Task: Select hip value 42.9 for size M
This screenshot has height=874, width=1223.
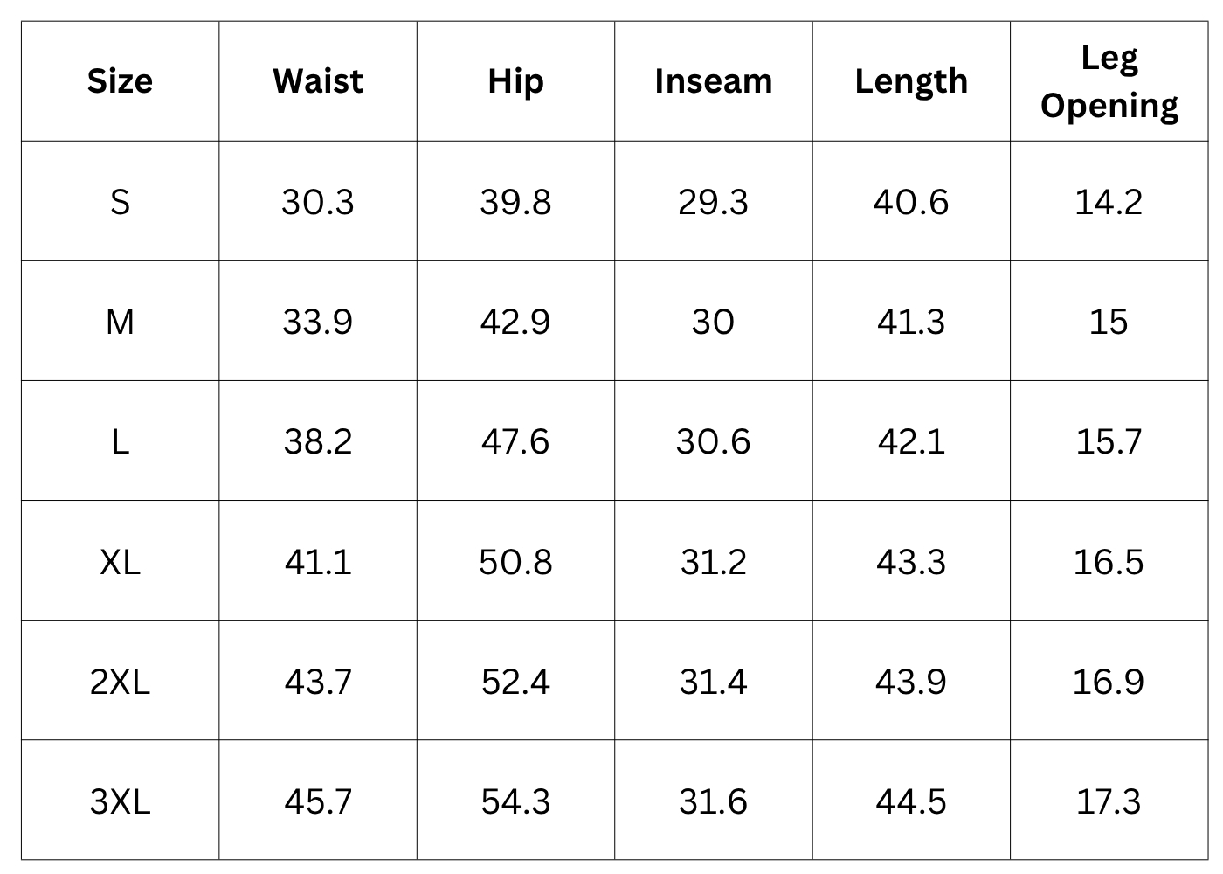Action: [515, 322]
